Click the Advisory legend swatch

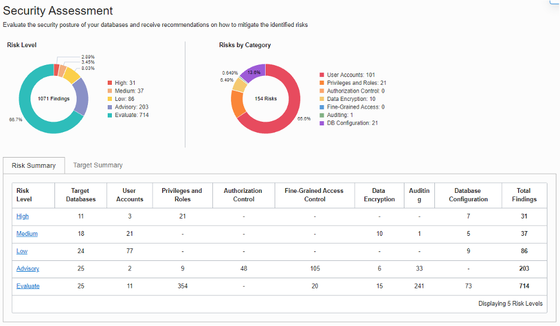coord(110,107)
